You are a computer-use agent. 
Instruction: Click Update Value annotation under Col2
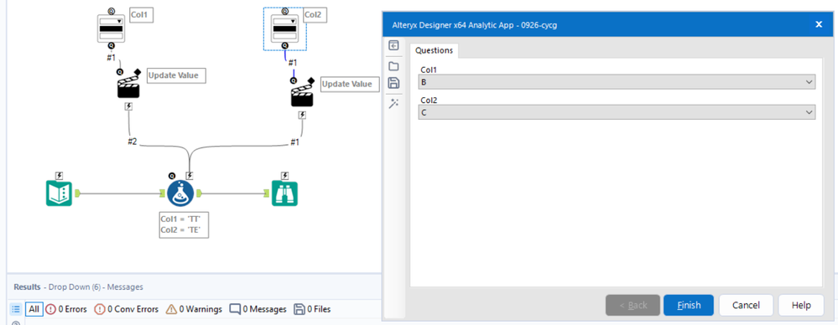click(350, 84)
